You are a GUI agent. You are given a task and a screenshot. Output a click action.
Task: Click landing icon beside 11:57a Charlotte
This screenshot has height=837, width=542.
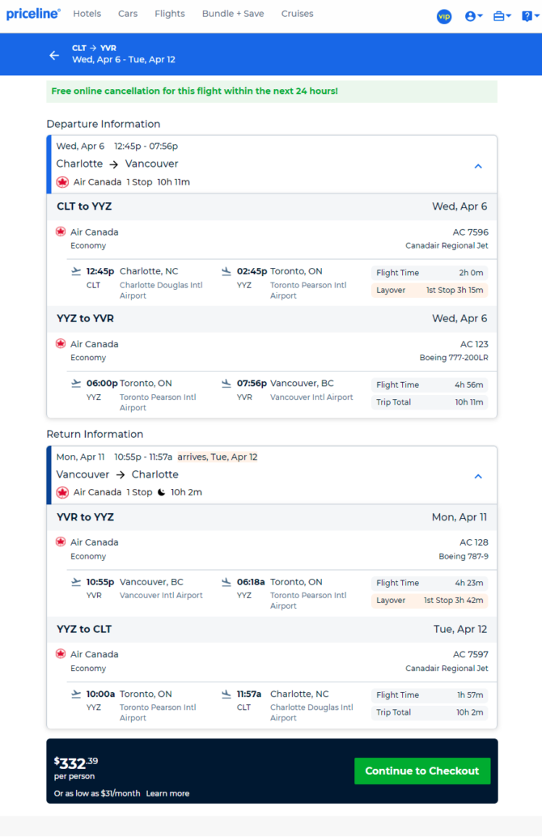coord(227,694)
